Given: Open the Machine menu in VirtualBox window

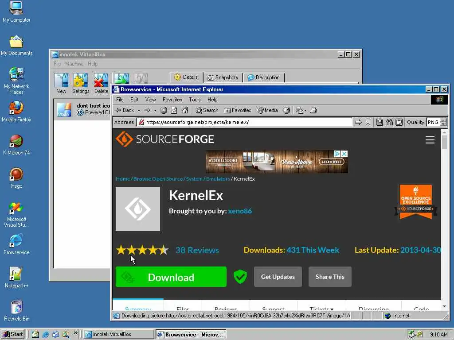Looking at the screenshot, I should [74, 64].
